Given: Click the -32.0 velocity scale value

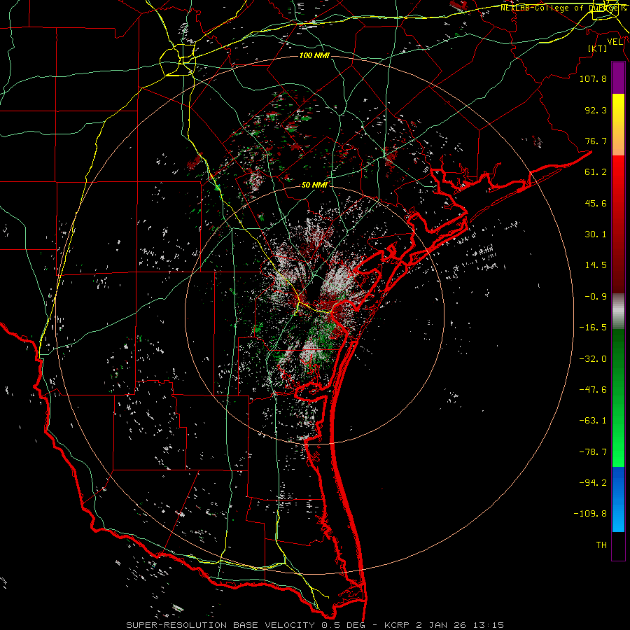Looking at the screenshot, I should tap(593, 359).
